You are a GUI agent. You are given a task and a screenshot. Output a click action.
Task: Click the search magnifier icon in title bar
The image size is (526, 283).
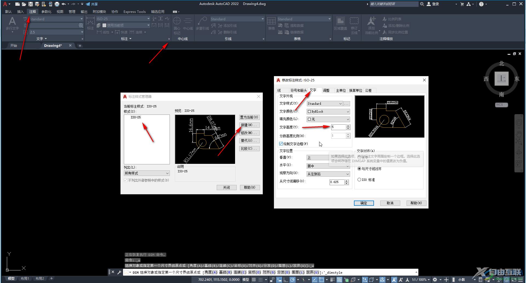tap(422, 4)
